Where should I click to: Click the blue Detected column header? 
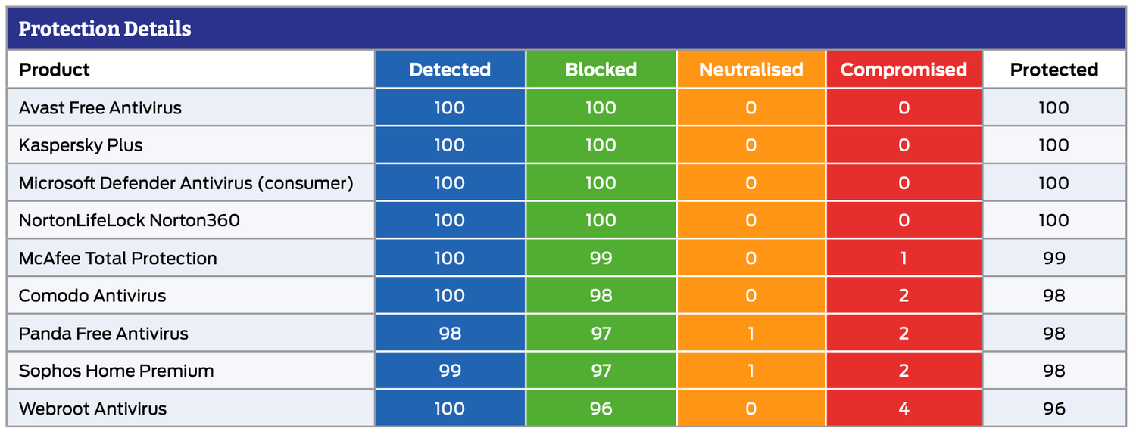pos(450,70)
